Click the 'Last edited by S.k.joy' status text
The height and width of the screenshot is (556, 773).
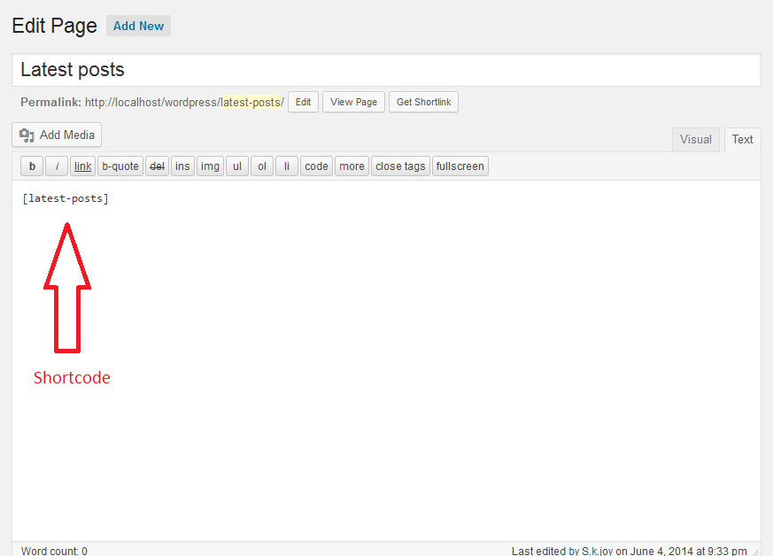629,551
